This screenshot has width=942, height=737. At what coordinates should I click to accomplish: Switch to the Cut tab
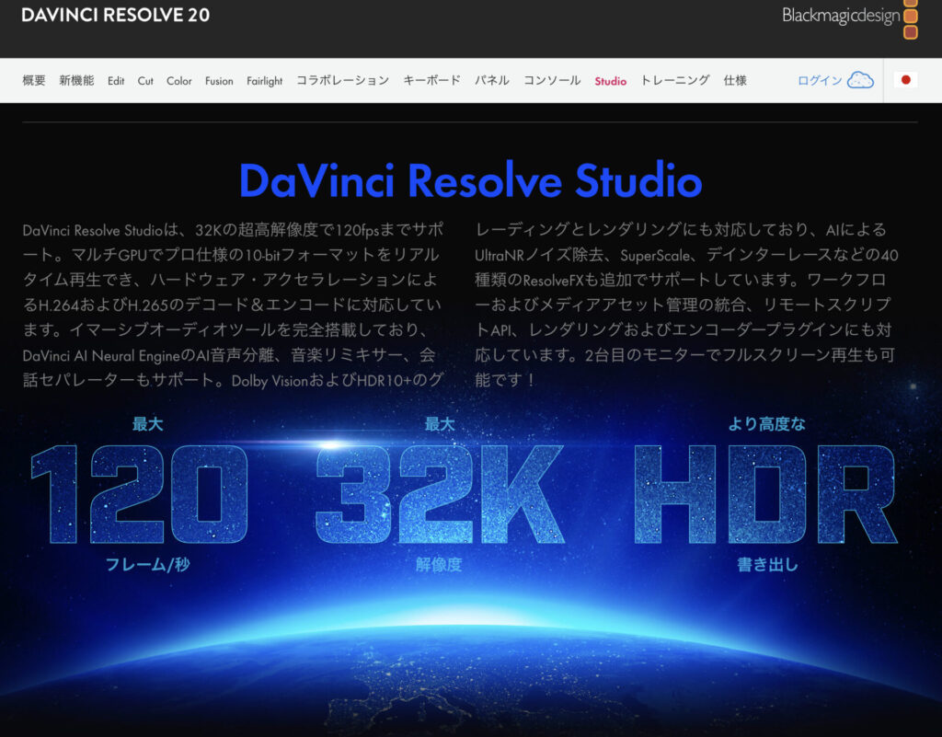145,81
